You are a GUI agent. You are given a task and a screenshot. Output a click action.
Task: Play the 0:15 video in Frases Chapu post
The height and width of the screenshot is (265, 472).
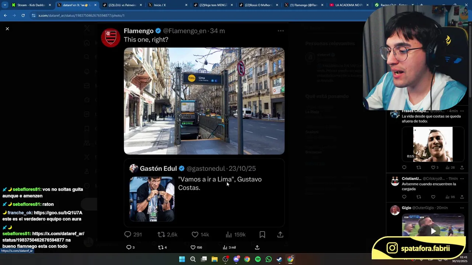(x=433, y=144)
